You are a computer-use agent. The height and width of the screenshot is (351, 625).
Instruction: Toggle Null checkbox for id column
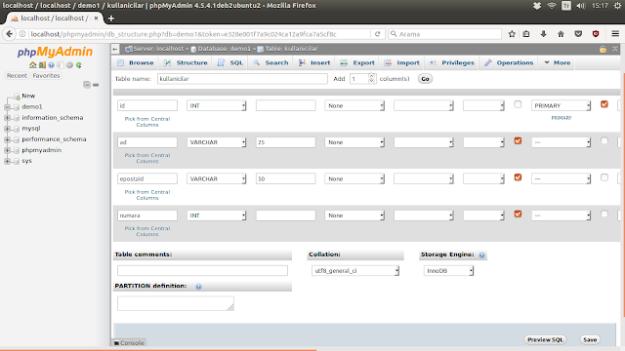pos(518,104)
